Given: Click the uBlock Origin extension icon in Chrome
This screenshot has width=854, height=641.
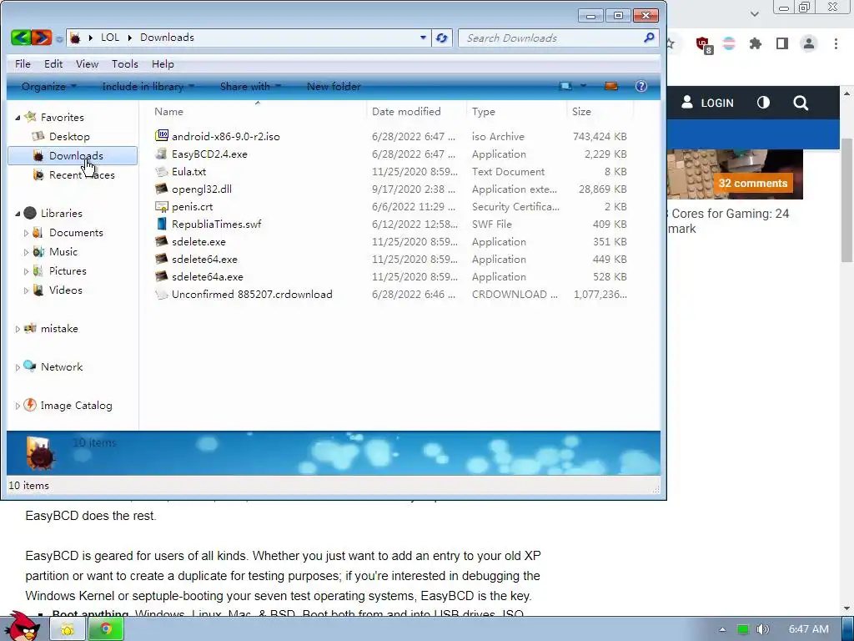Looking at the screenshot, I should [x=703, y=44].
